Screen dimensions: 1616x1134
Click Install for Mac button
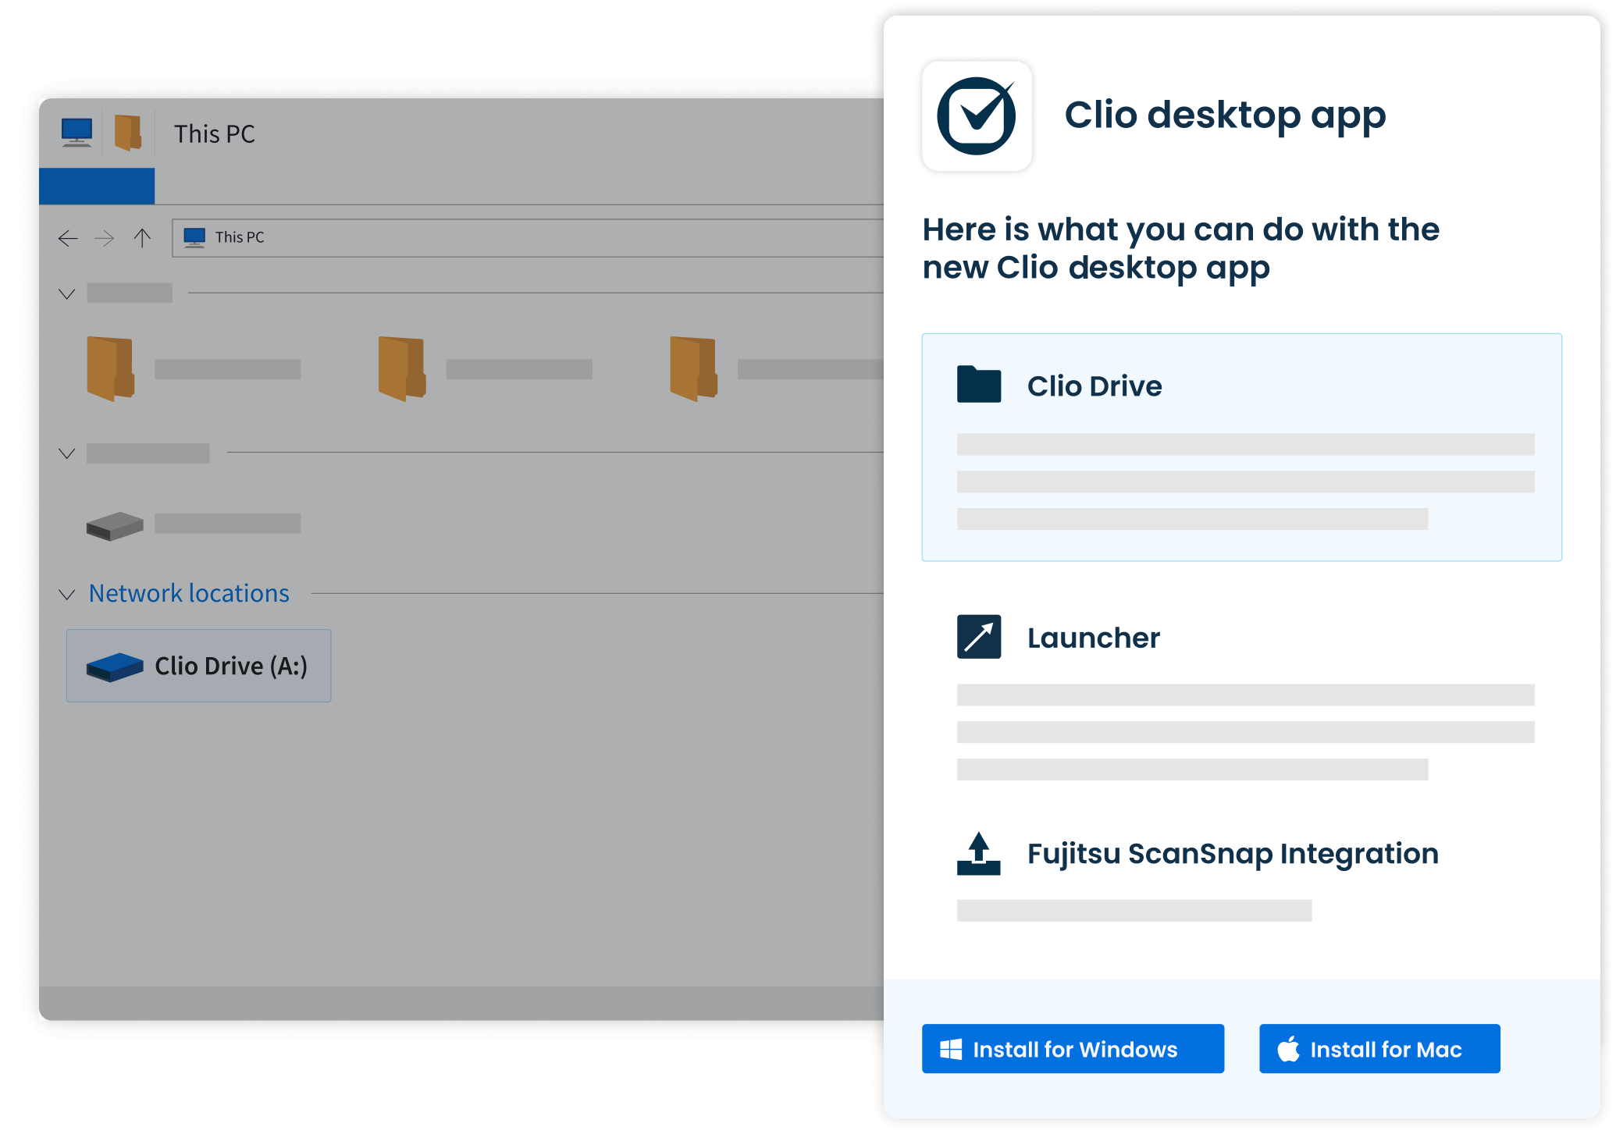1379,1049
